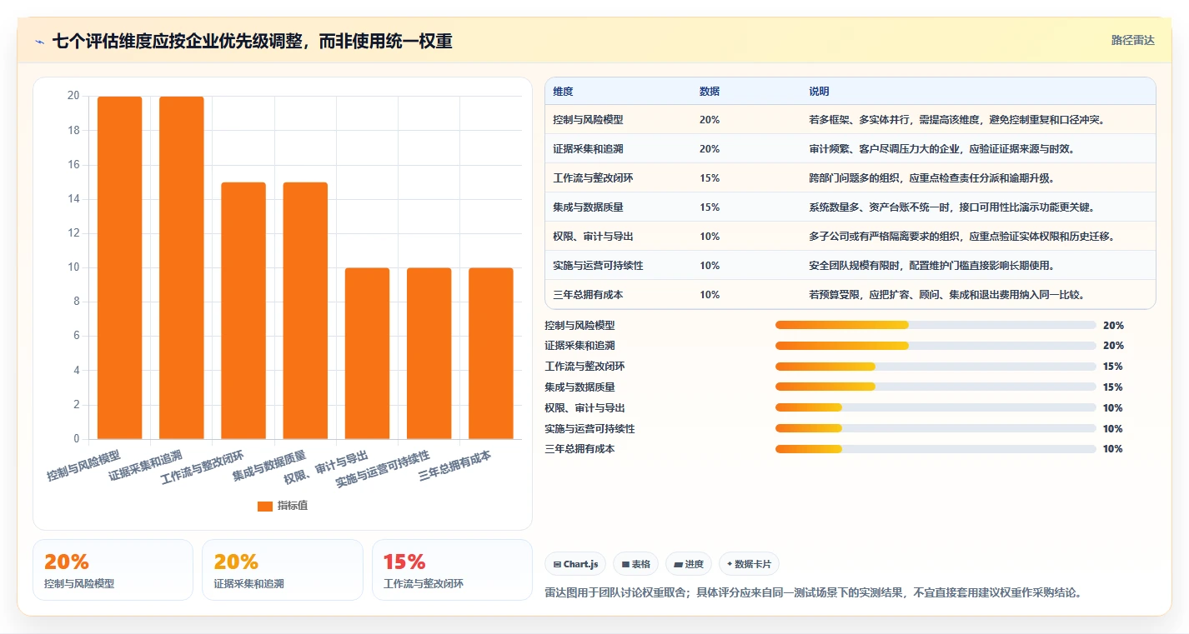Click the 证据采集和追溯 progress bar
Screen dimensions: 1189x634
pyautogui.click(x=936, y=346)
